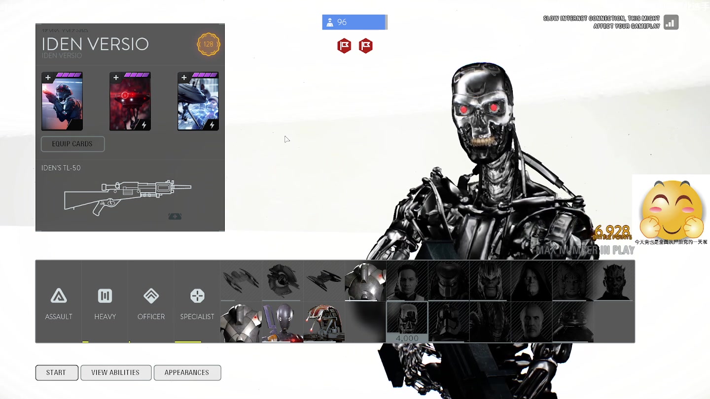
Task: Choose the pale alien face portrait
Action: [x=572, y=281]
